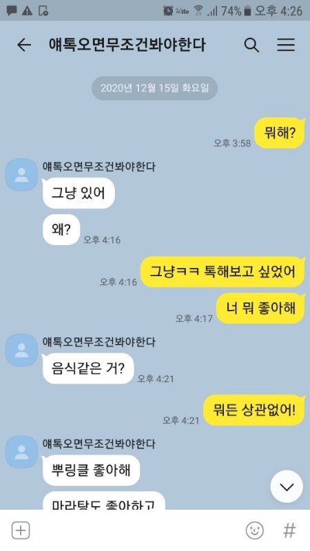Tap the chat title 얘톡오면무조건봐야한다 in the header
Screen dimensions: 310x551
[x=127, y=45]
